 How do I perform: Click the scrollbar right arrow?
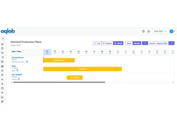[x=173, y=82]
